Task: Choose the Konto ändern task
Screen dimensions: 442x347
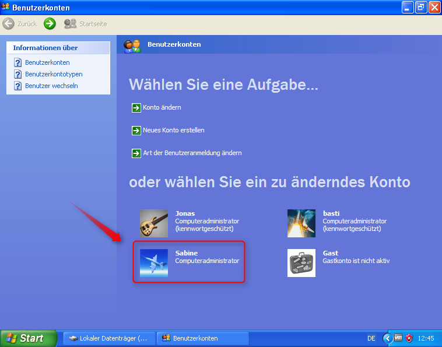Action: coord(162,107)
